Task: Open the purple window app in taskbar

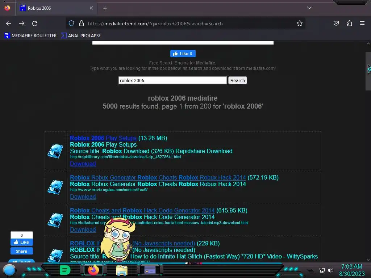Action: tap(150, 270)
